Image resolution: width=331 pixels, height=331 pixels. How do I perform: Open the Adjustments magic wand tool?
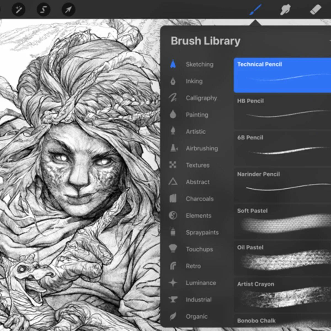[x=18, y=10]
